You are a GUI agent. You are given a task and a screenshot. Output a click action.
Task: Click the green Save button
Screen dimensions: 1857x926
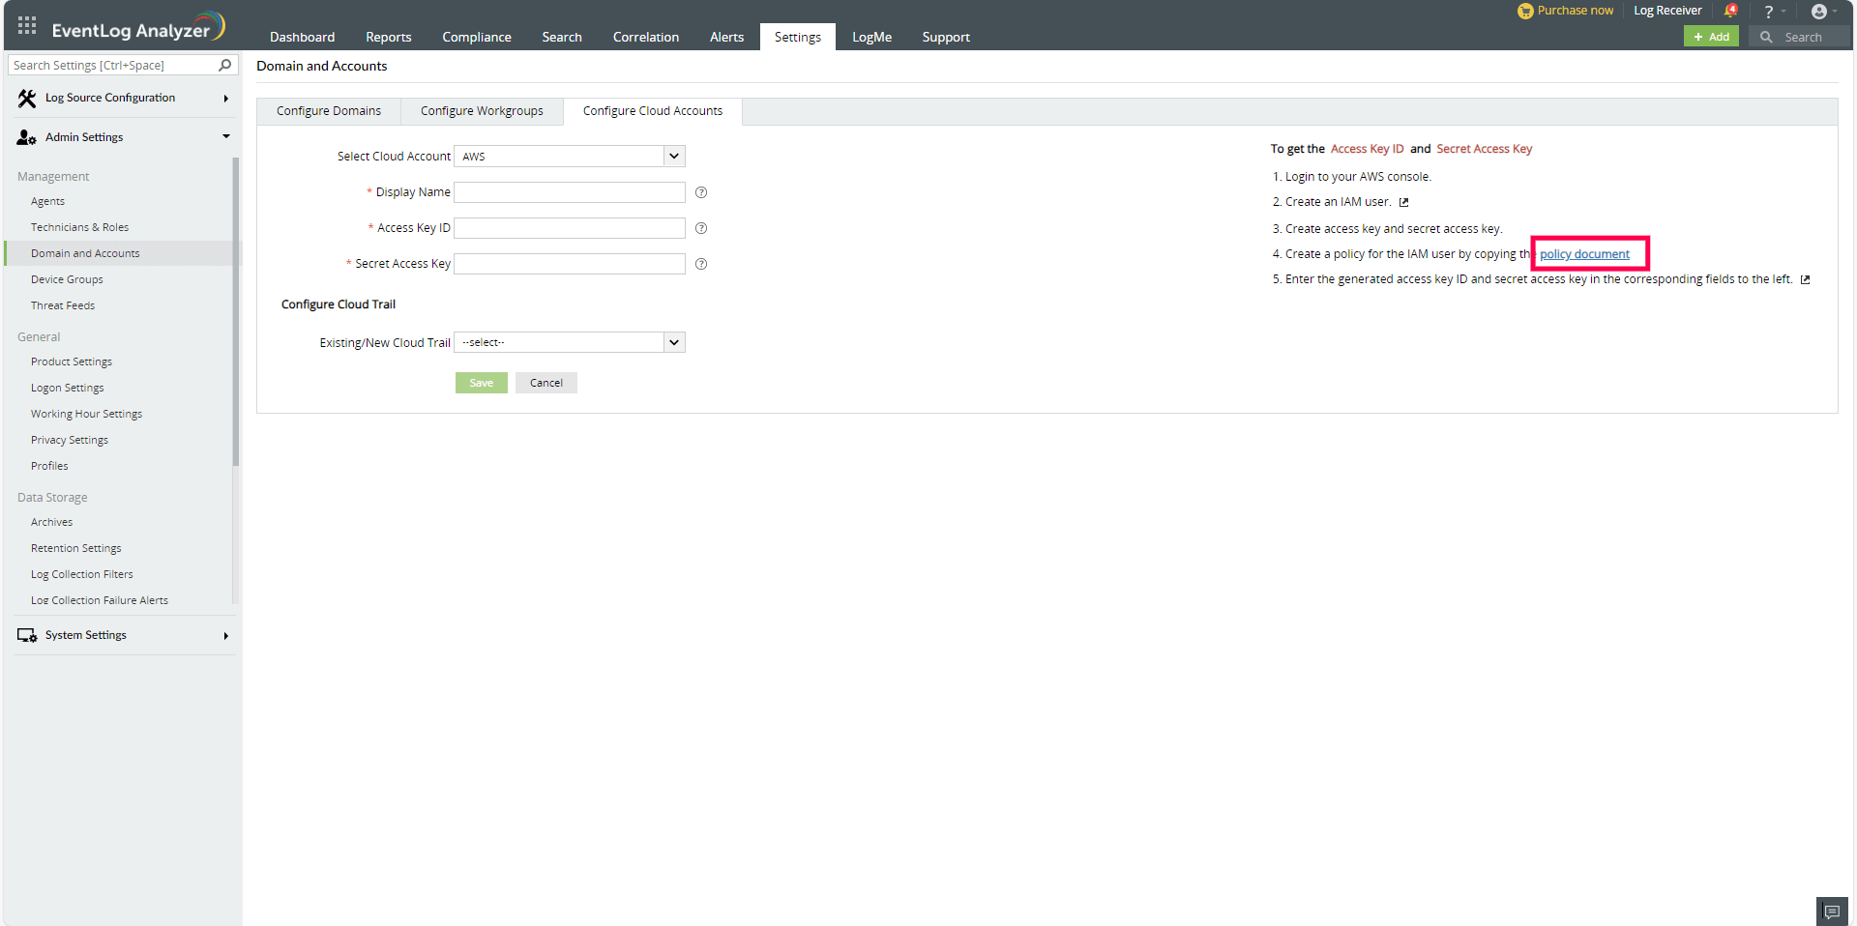tap(481, 383)
